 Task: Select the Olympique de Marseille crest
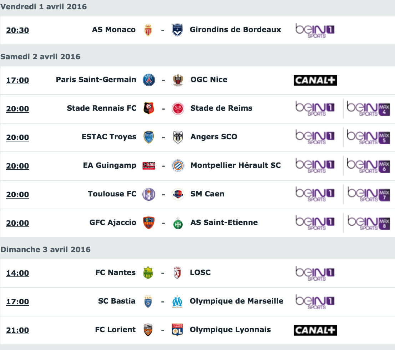point(177,301)
